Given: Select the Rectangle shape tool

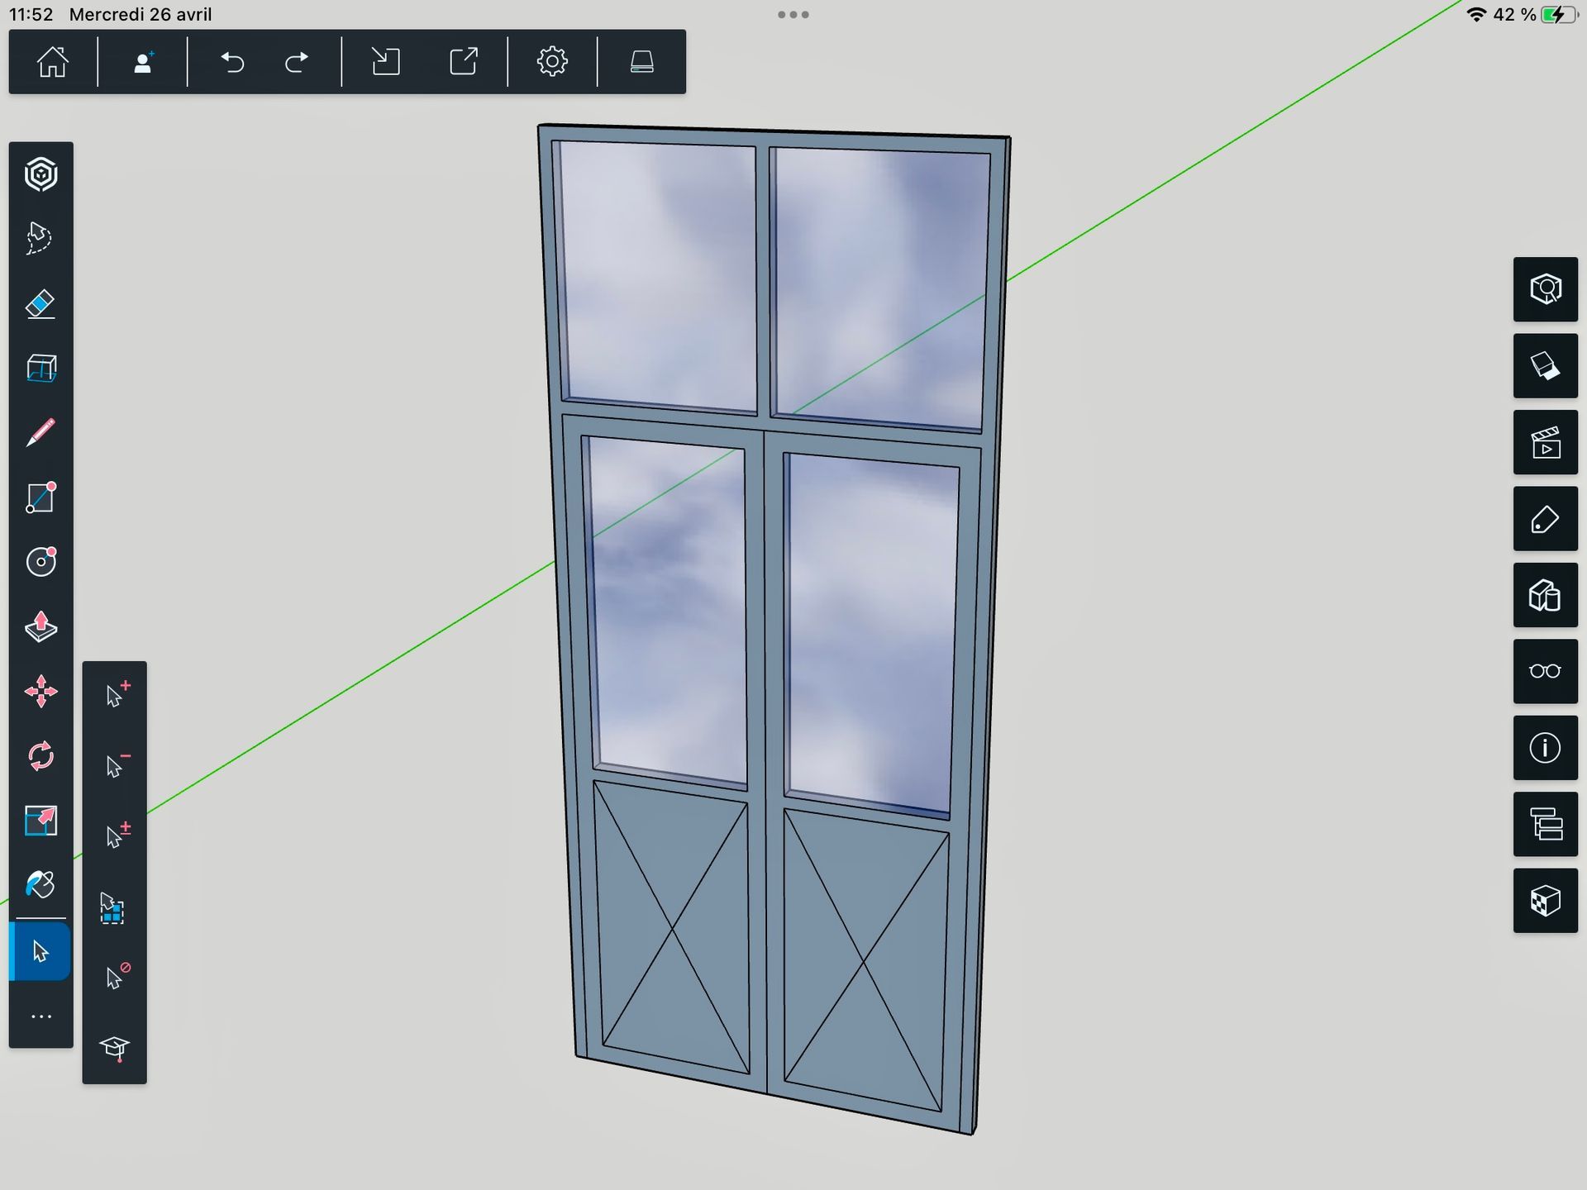Looking at the screenshot, I should pyautogui.click(x=41, y=497).
